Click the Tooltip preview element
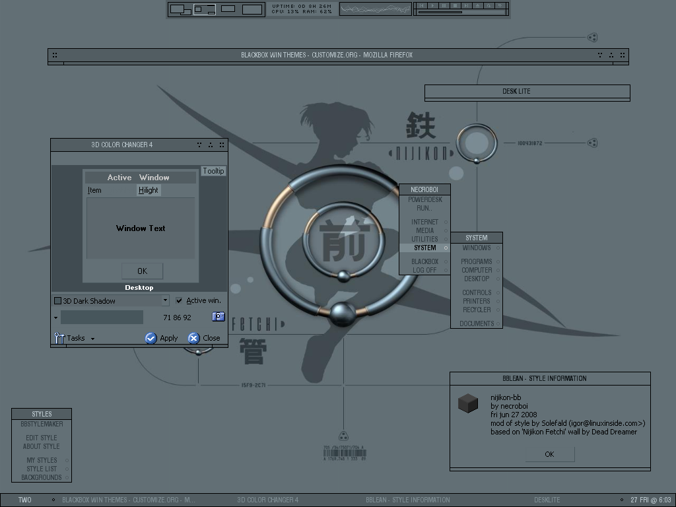The width and height of the screenshot is (676, 507). click(213, 171)
